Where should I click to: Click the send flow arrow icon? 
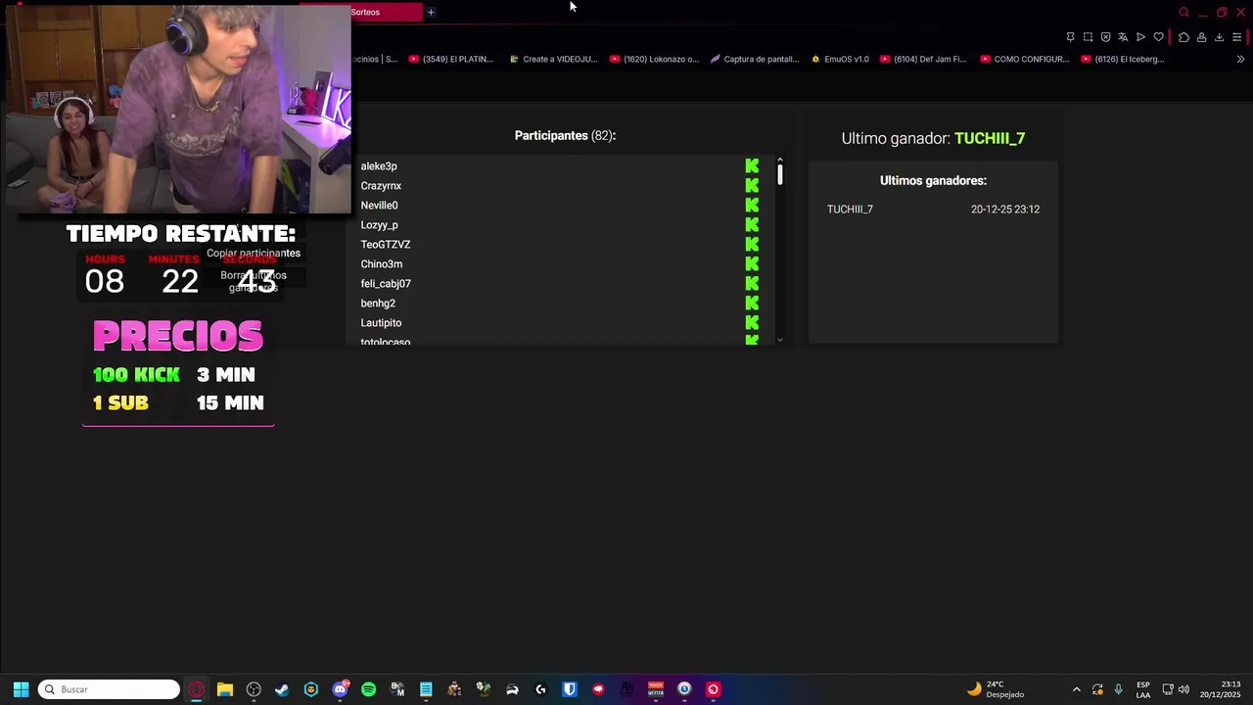(x=1140, y=37)
